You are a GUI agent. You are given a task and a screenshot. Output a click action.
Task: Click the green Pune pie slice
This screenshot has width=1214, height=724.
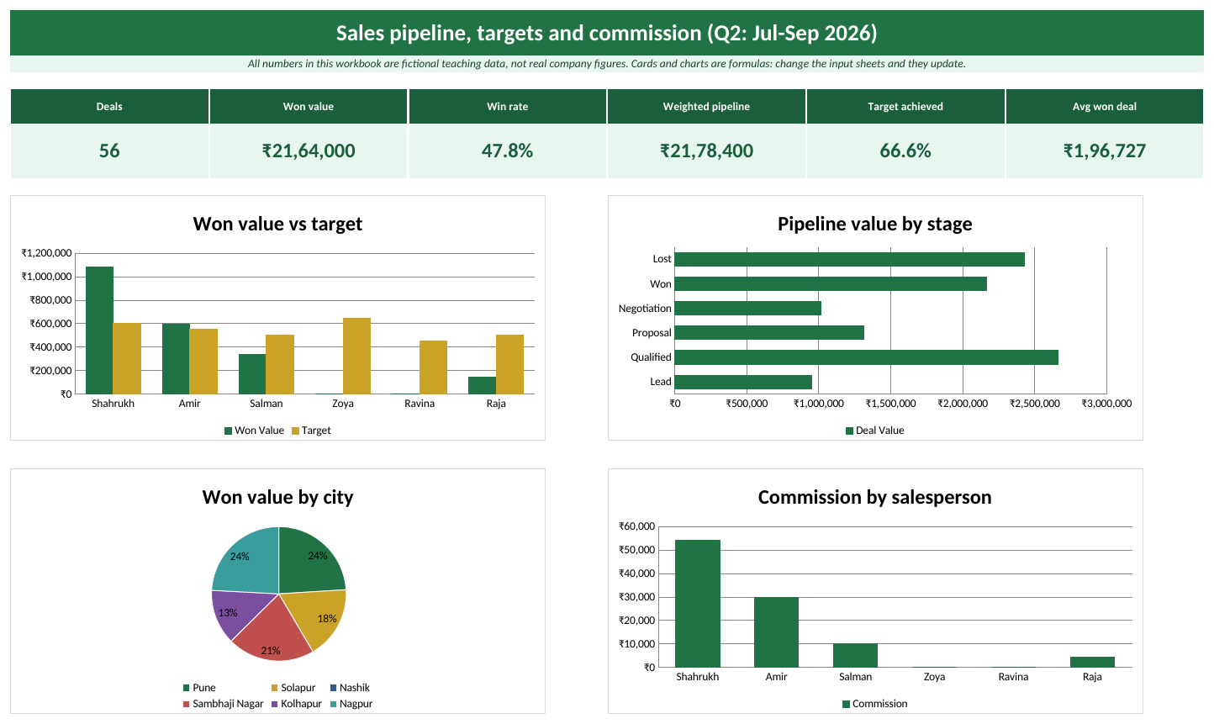point(309,562)
